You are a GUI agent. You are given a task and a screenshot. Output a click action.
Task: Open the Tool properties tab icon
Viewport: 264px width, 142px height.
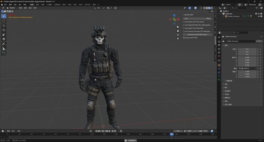pyautogui.click(x=219, y=37)
